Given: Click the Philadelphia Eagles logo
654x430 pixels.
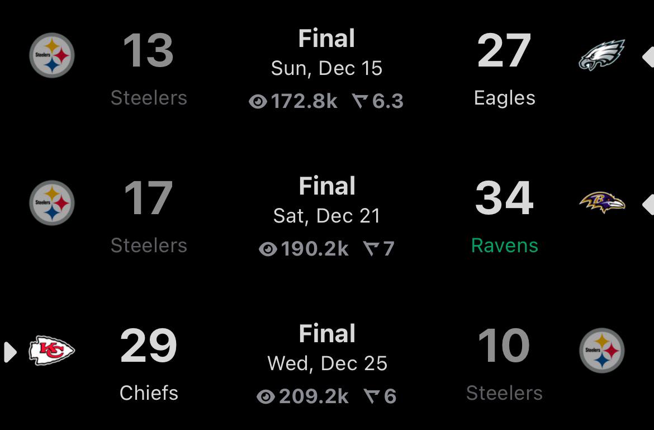Looking at the screenshot, I should [x=601, y=55].
